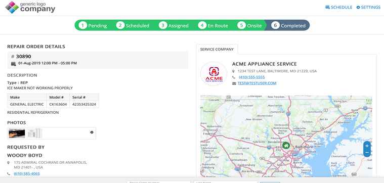Switch to the Service Company tab
The image size is (384, 183).
(x=217, y=50)
